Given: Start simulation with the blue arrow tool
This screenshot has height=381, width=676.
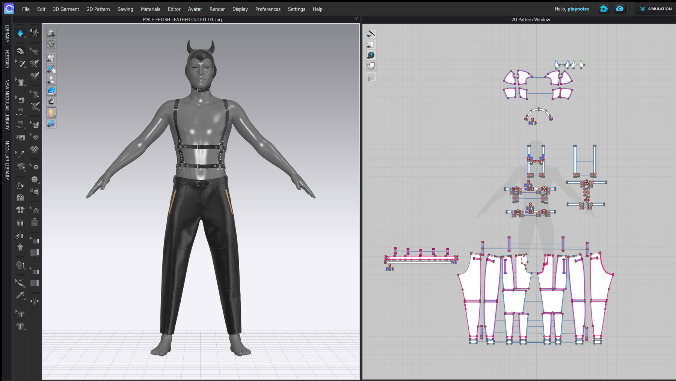Looking at the screenshot, I should [20, 33].
